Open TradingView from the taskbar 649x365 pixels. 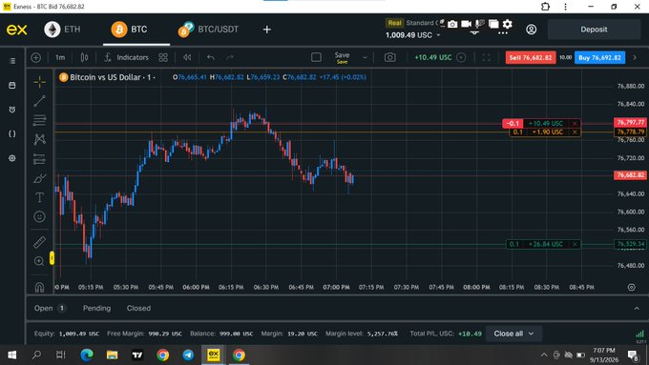[x=137, y=355]
